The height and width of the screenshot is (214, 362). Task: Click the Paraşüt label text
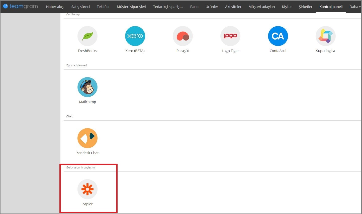tap(183, 51)
